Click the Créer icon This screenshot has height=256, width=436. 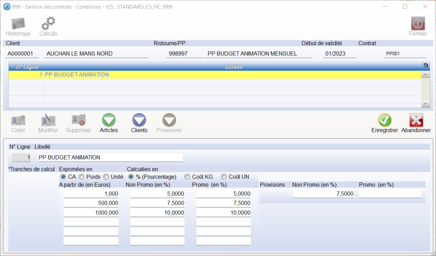[18, 120]
